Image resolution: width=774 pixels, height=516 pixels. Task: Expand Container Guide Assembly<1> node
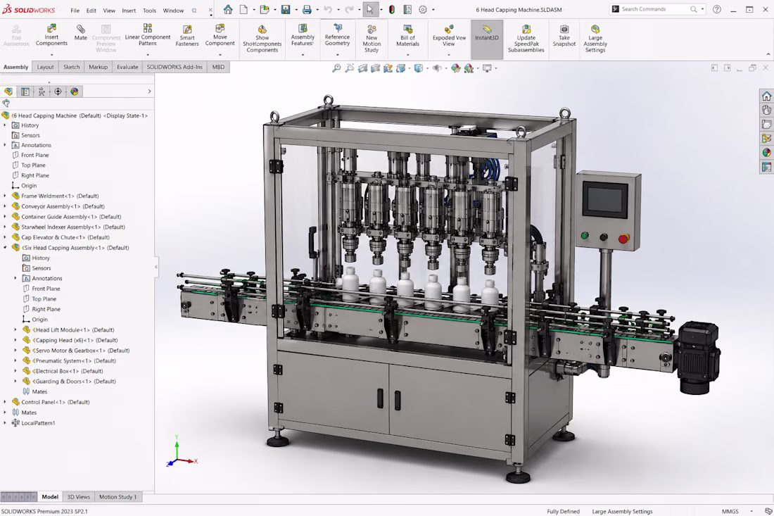point(5,217)
